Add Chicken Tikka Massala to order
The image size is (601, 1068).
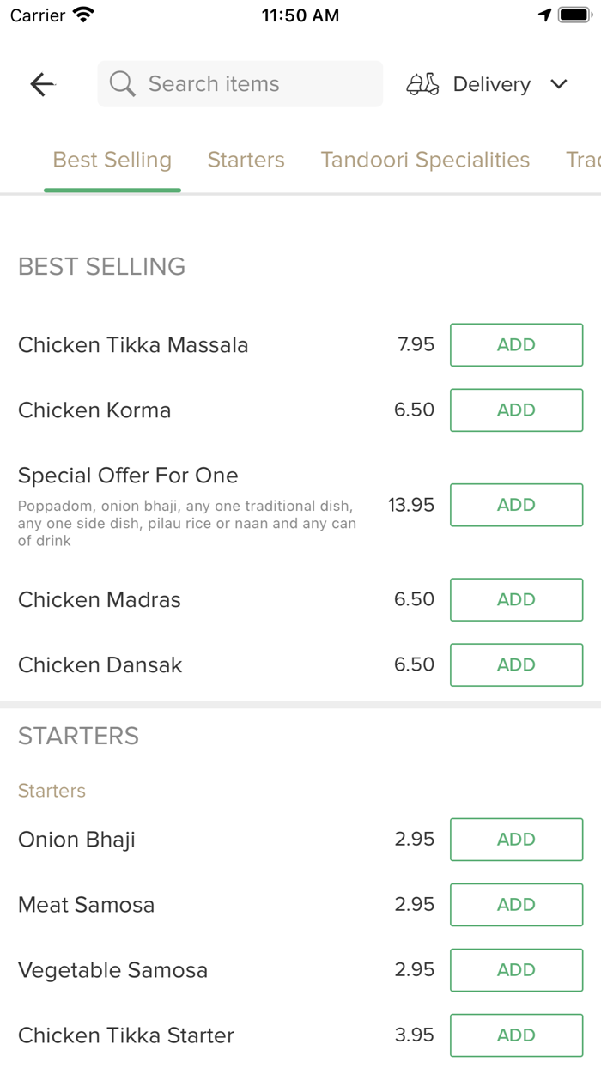pyautogui.click(x=515, y=344)
